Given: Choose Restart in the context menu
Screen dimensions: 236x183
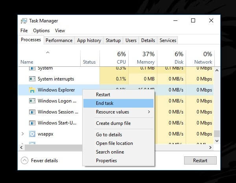Looking at the screenshot, I should point(118,95).
